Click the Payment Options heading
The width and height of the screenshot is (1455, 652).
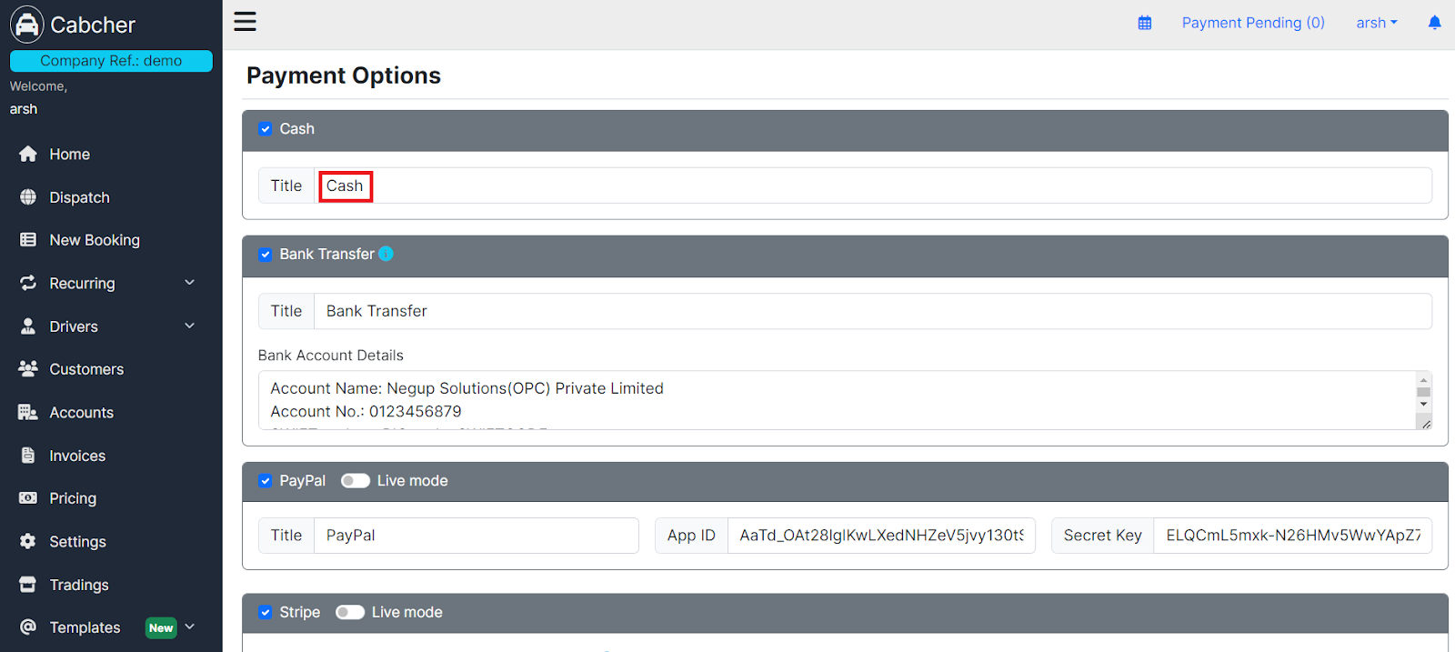click(344, 75)
